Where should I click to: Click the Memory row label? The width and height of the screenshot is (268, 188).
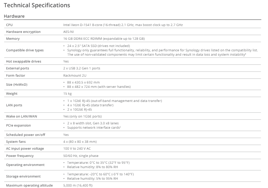[13, 38]
